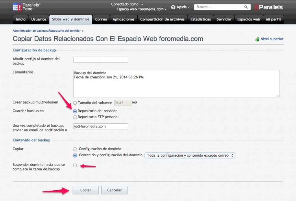This screenshot has width=296, height=201.
Task: Select Repositorio FTP personal radio option
Action: click(75, 117)
